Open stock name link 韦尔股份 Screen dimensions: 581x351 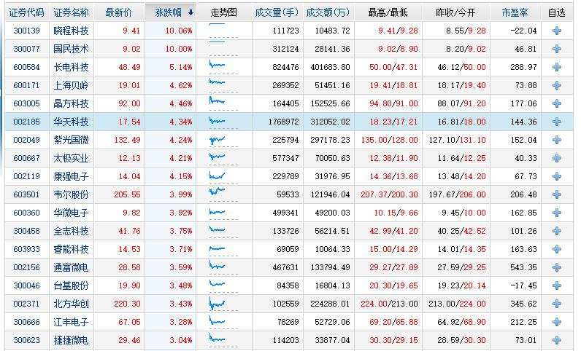[x=71, y=194]
